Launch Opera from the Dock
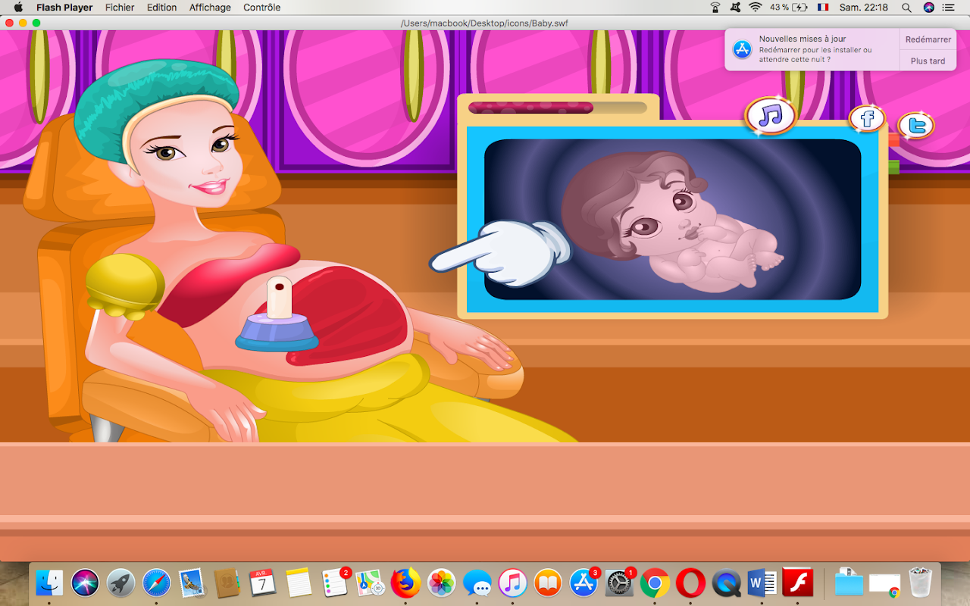The image size is (970, 606). pos(690,583)
